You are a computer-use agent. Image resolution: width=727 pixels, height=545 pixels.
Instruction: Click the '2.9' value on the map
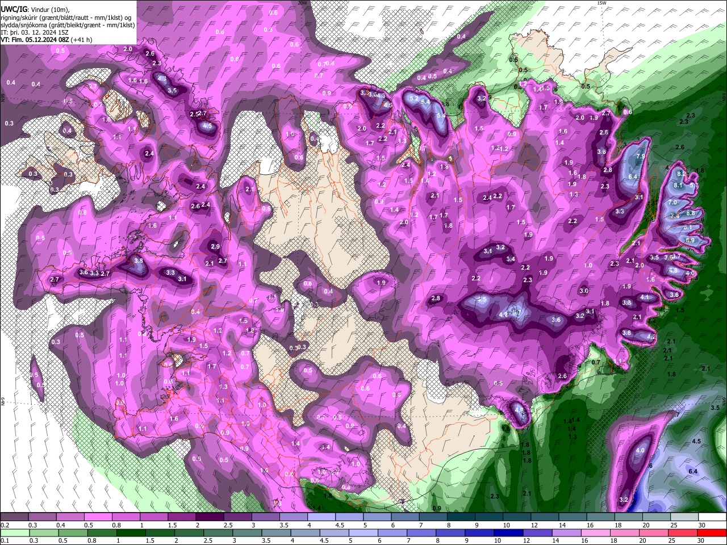tap(215, 247)
